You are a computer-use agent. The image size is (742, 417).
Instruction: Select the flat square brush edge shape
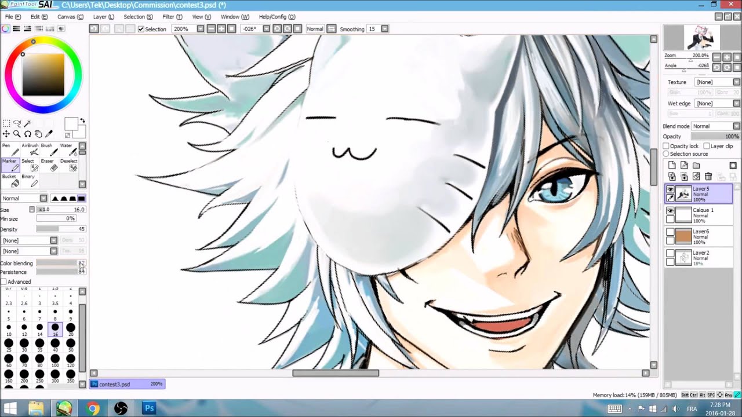coord(82,199)
